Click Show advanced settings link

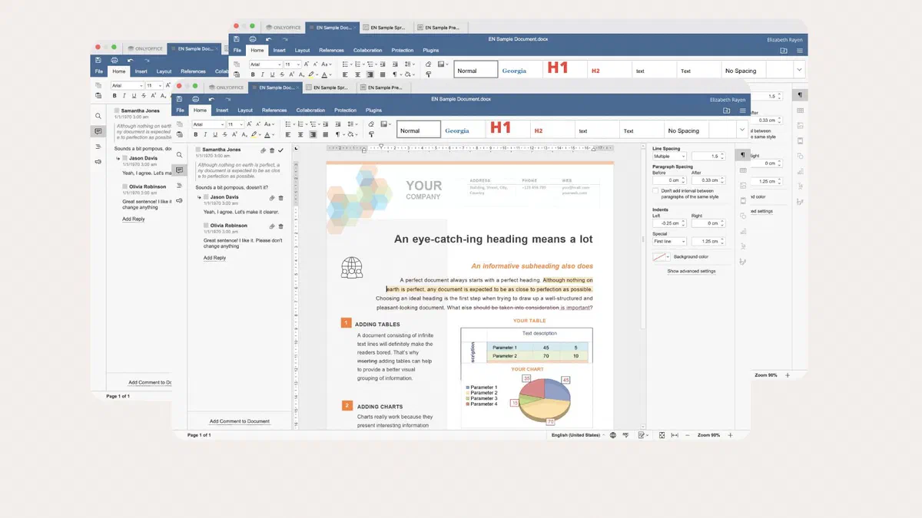click(691, 271)
